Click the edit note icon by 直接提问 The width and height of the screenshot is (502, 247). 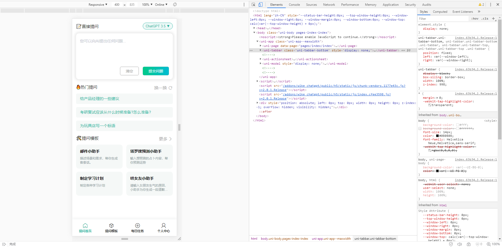[x=79, y=26]
